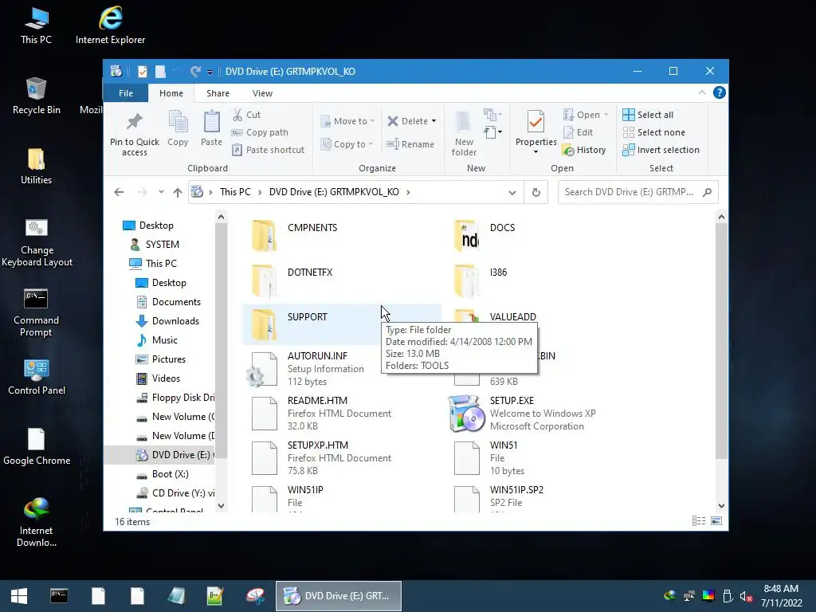Expand breadcrumb arrow after This PC
The width and height of the screenshot is (816, 612).
point(260,192)
